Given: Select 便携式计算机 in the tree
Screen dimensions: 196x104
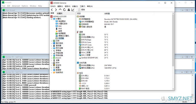Looking at the screenshot, I should pos(62,36).
